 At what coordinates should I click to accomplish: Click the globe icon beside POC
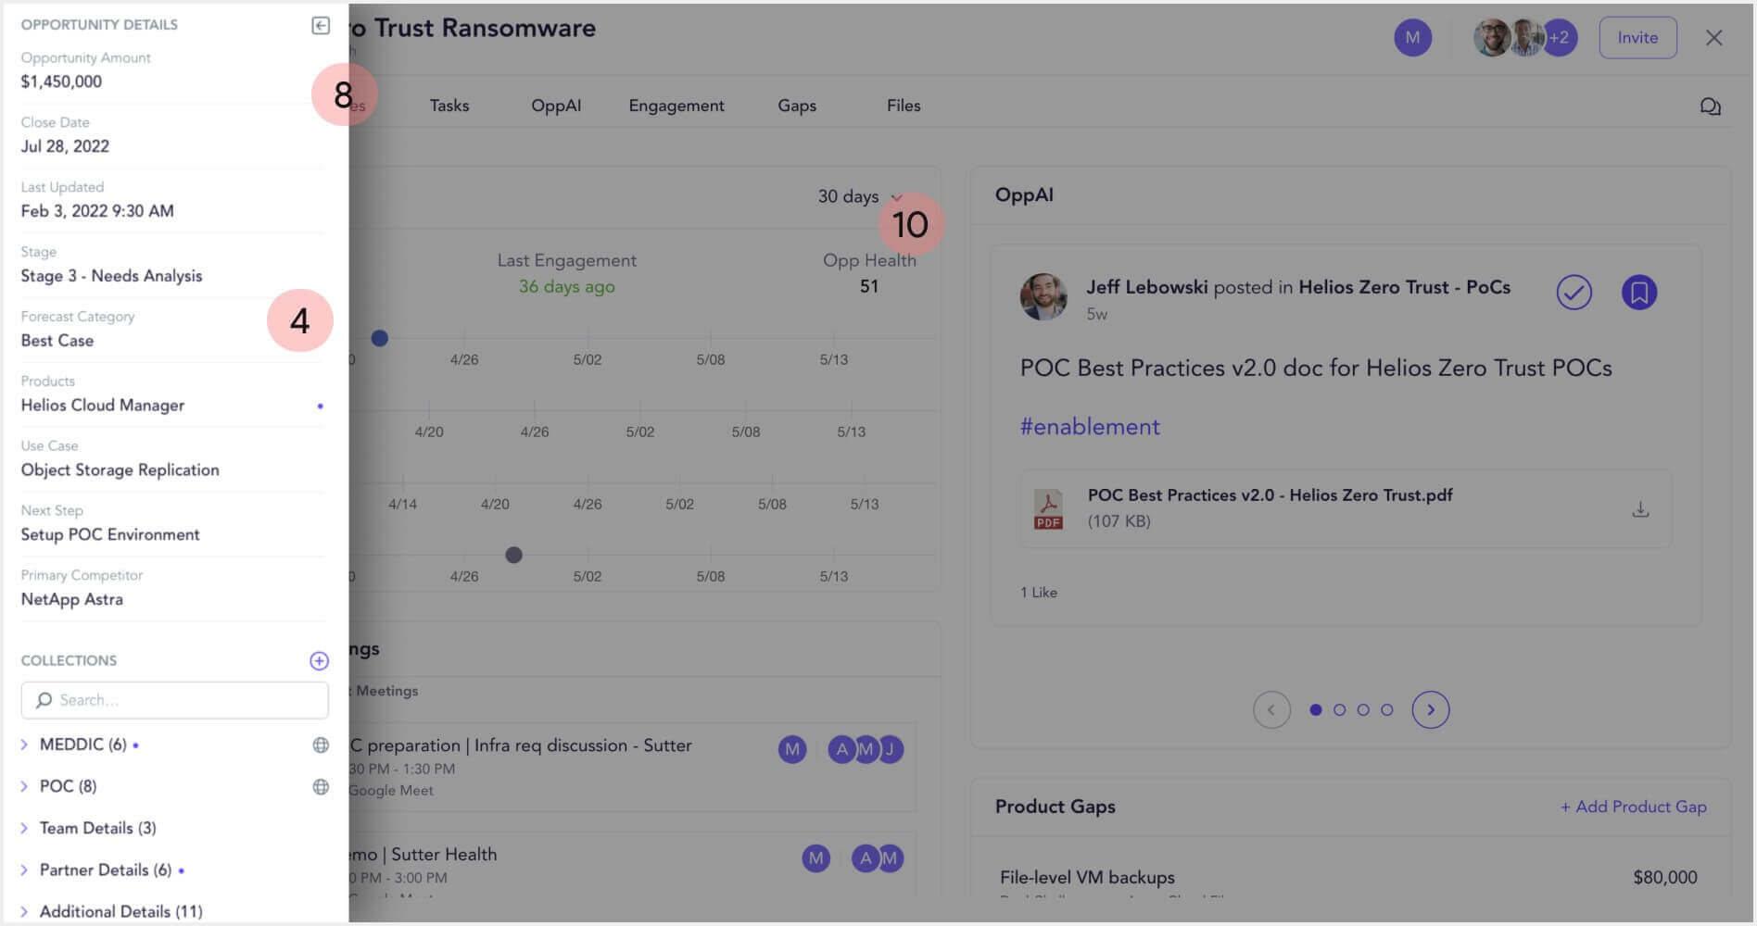pyautogui.click(x=321, y=786)
